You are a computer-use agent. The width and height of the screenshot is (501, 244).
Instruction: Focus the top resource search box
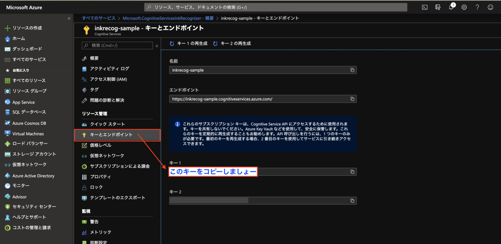(276, 7)
